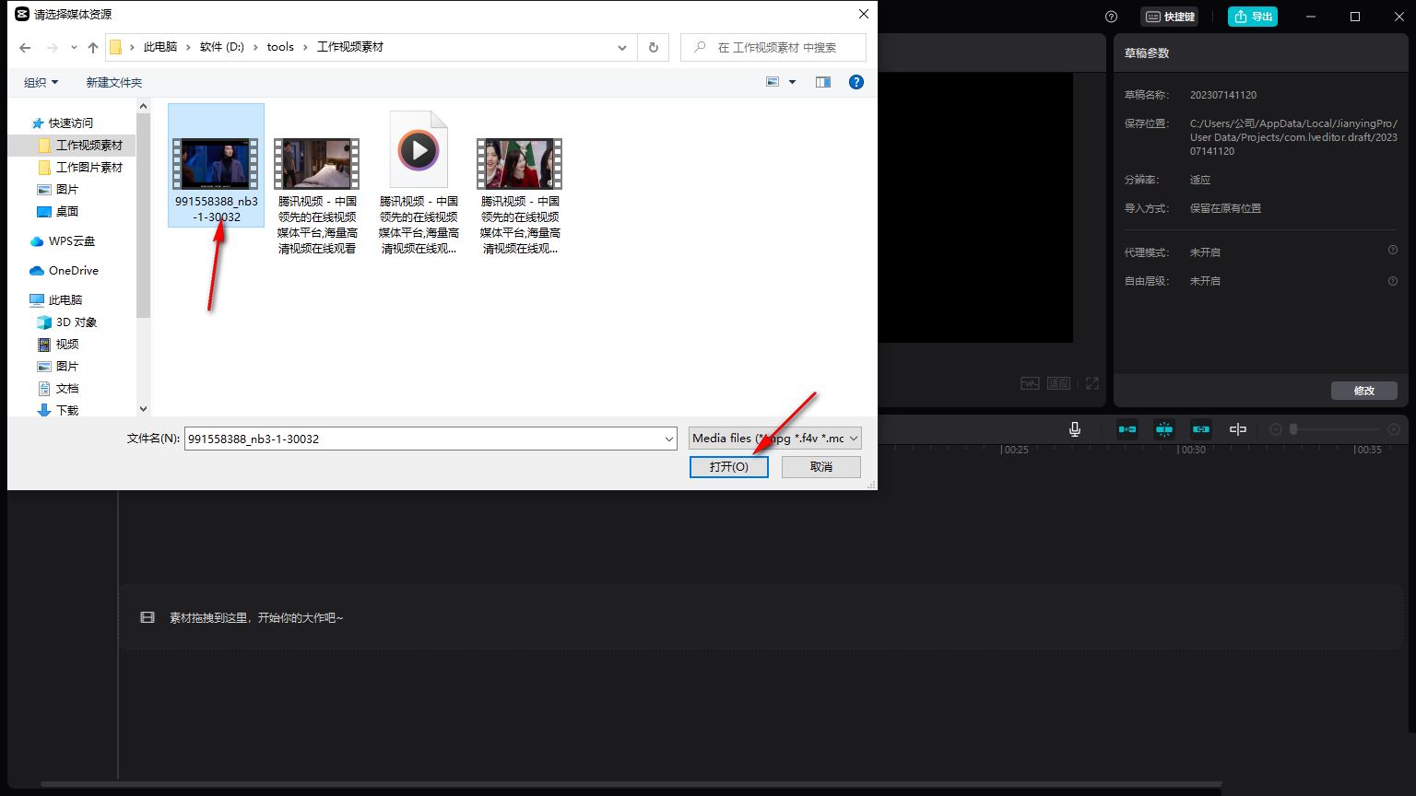Viewport: 1416px width, 796px height.
Task: Toggle main track magnet icon
Action: click(x=1127, y=429)
